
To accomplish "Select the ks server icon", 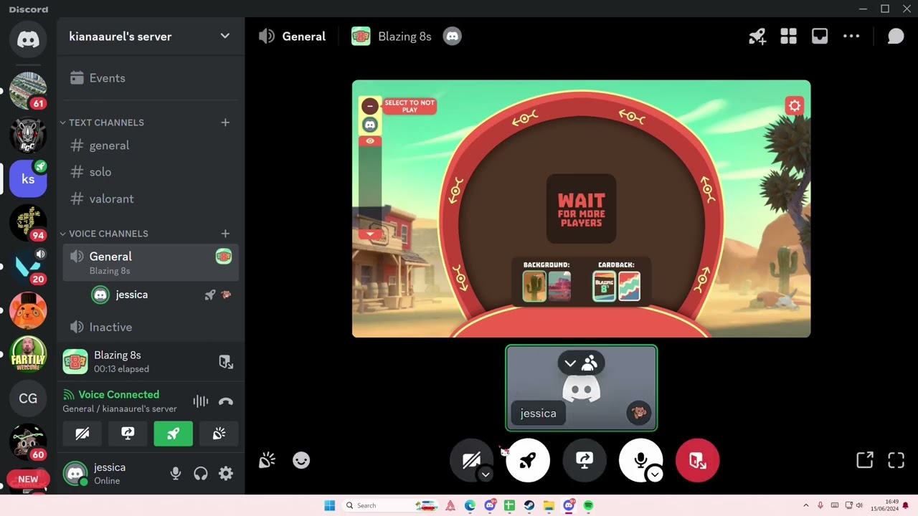I will [28, 178].
